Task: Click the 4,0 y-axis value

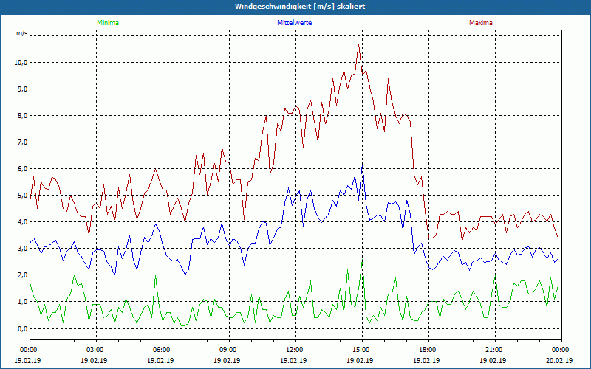Action: pos(23,222)
